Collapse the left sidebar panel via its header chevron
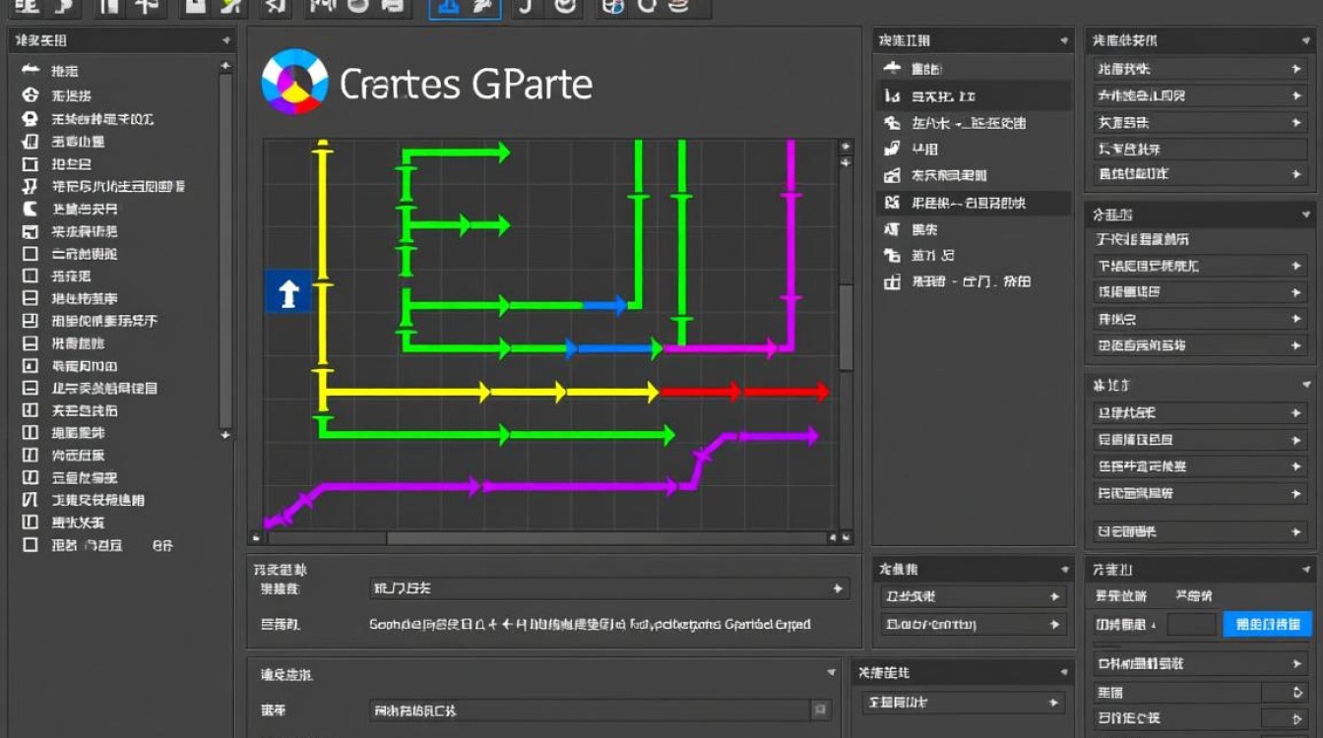This screenshot has width=1323, height=738. pyautogui.click(x=227, y=40)
